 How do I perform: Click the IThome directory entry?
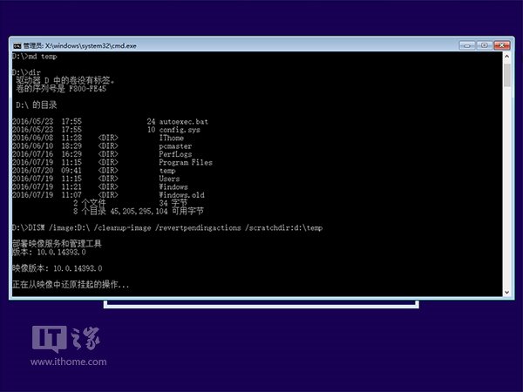pos(171,138)
